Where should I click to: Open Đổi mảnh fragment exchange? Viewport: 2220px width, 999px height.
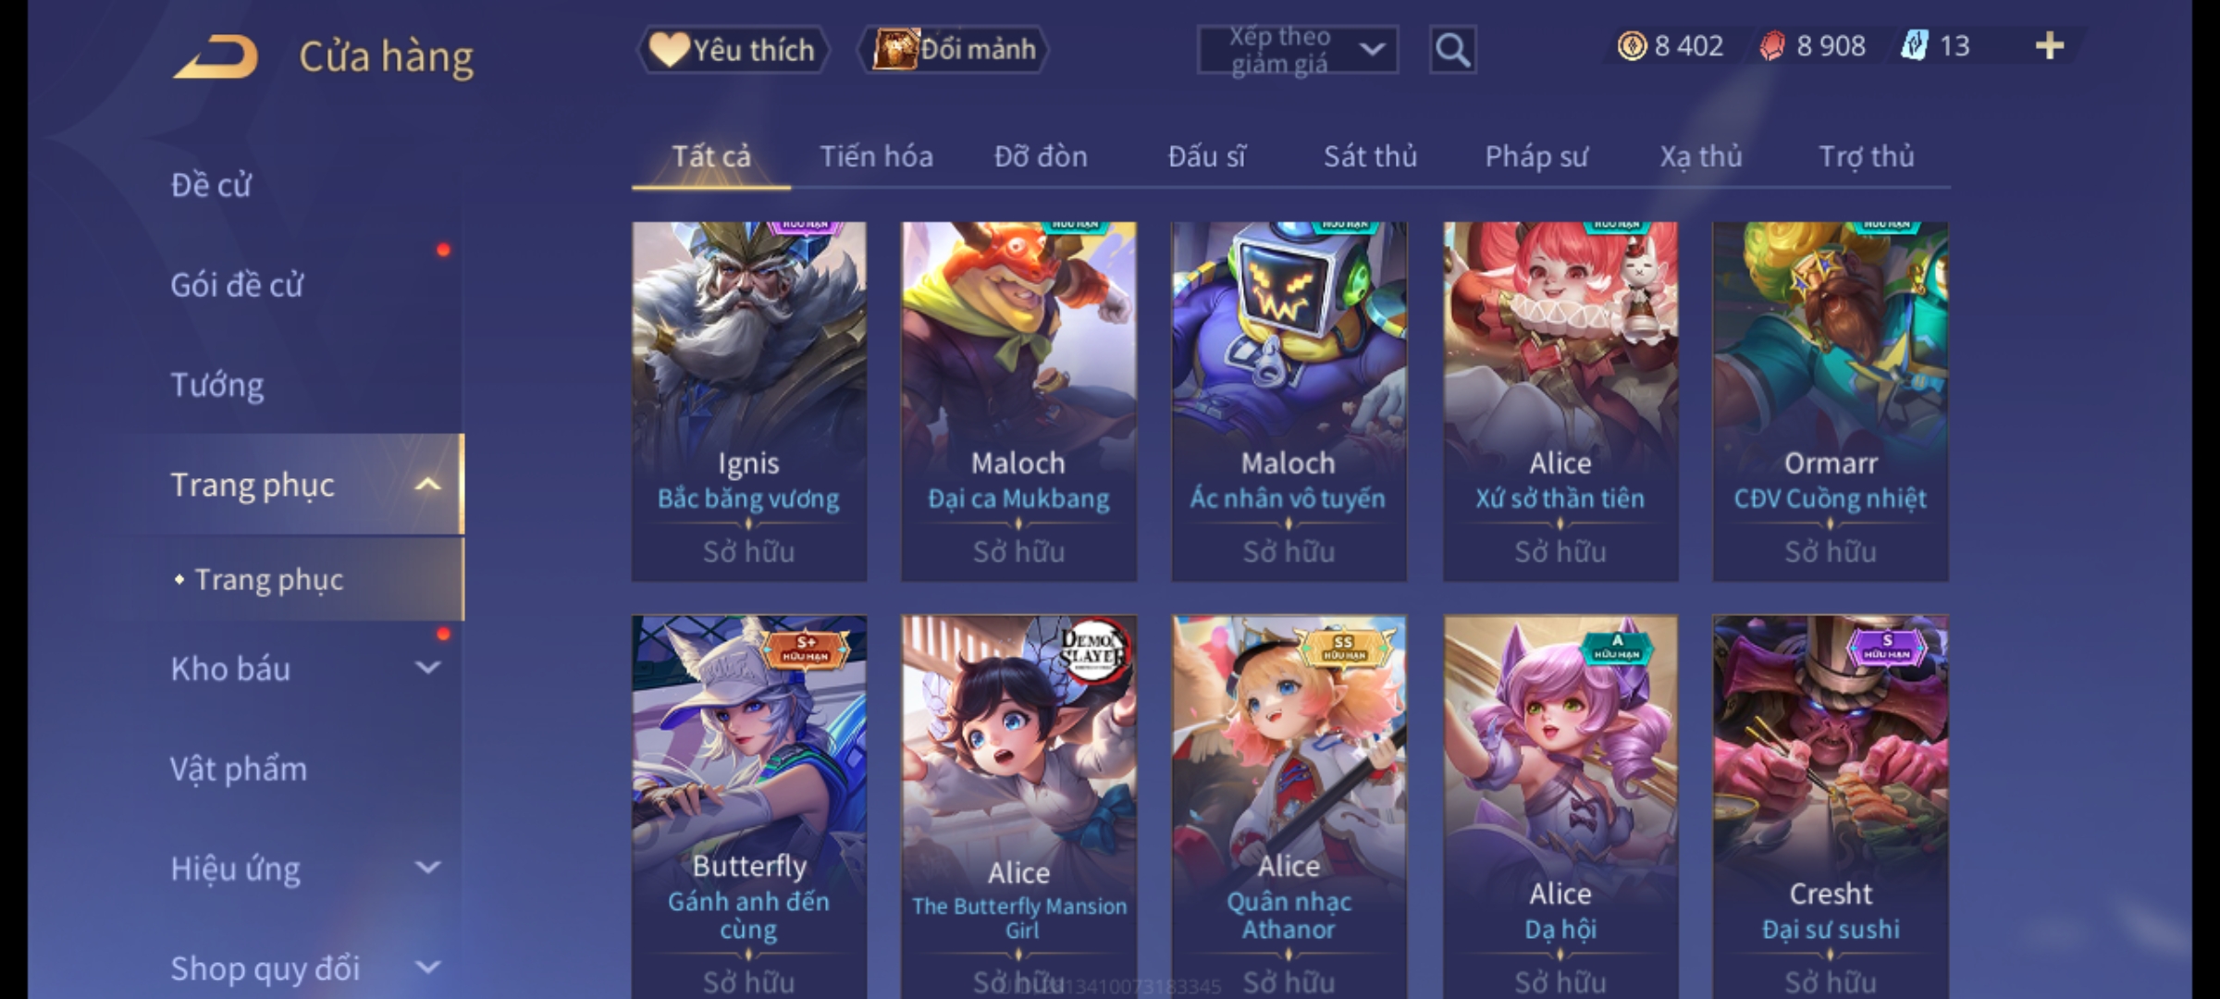click(x=954, y=49)
